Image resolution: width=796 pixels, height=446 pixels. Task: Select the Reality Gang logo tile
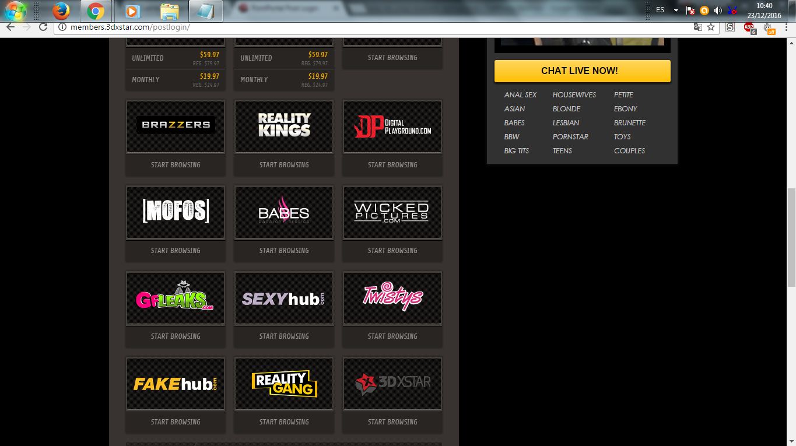tap(284, 384)
